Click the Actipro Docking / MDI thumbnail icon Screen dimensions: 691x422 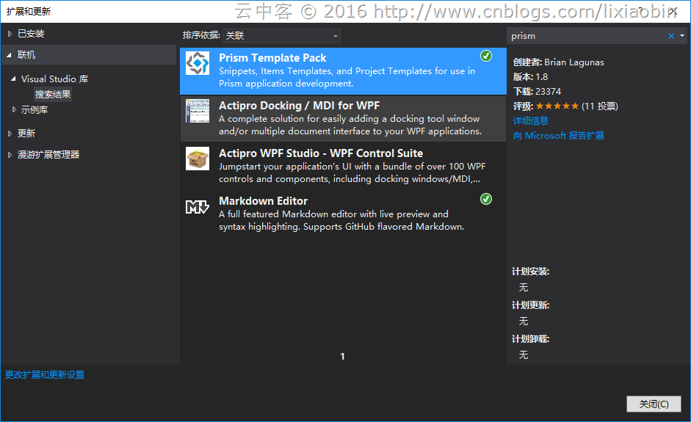pos(198,111)
